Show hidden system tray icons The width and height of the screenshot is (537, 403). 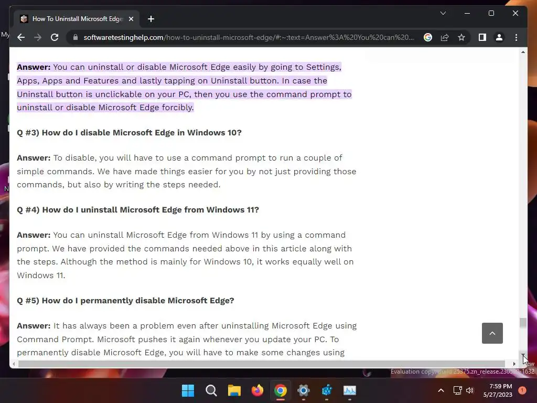(x=441, y=390)
